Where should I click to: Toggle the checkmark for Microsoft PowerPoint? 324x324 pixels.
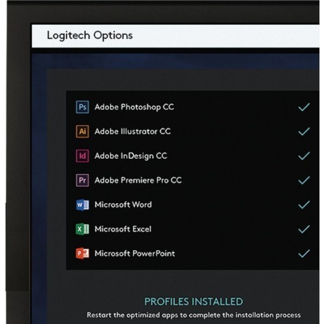pos(304,253)
